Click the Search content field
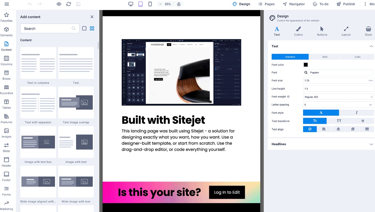The width and height of the screenshot is (375, 212). (50, 28)
